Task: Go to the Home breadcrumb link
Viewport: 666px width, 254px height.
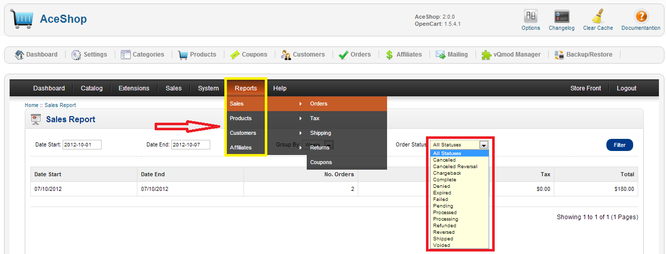Action: [31, 105]
